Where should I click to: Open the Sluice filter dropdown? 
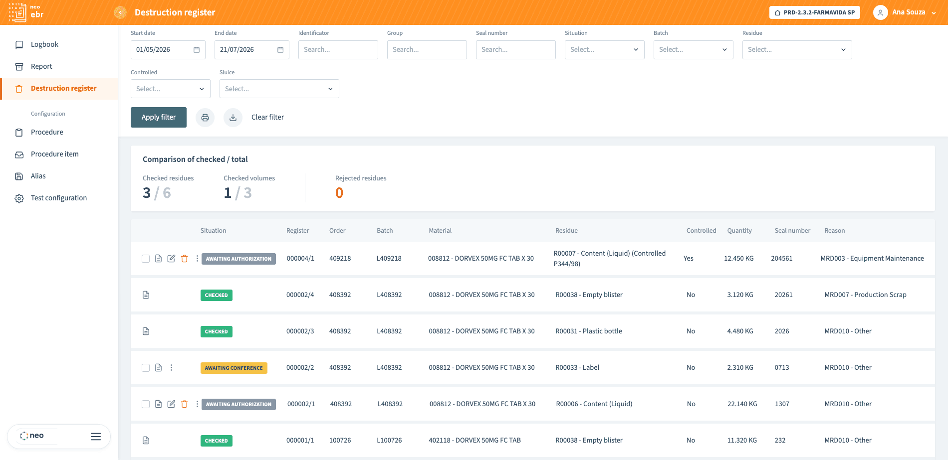(x=279, y=89)
